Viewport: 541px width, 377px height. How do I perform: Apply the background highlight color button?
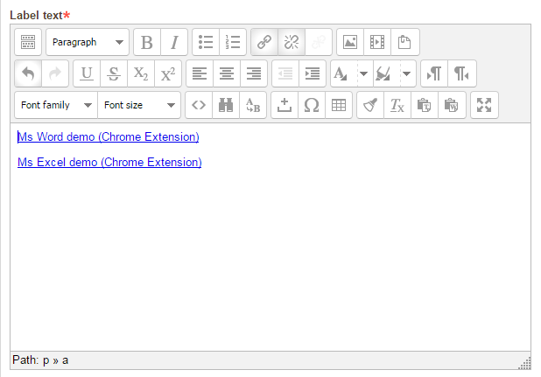[x=387, y=73]
